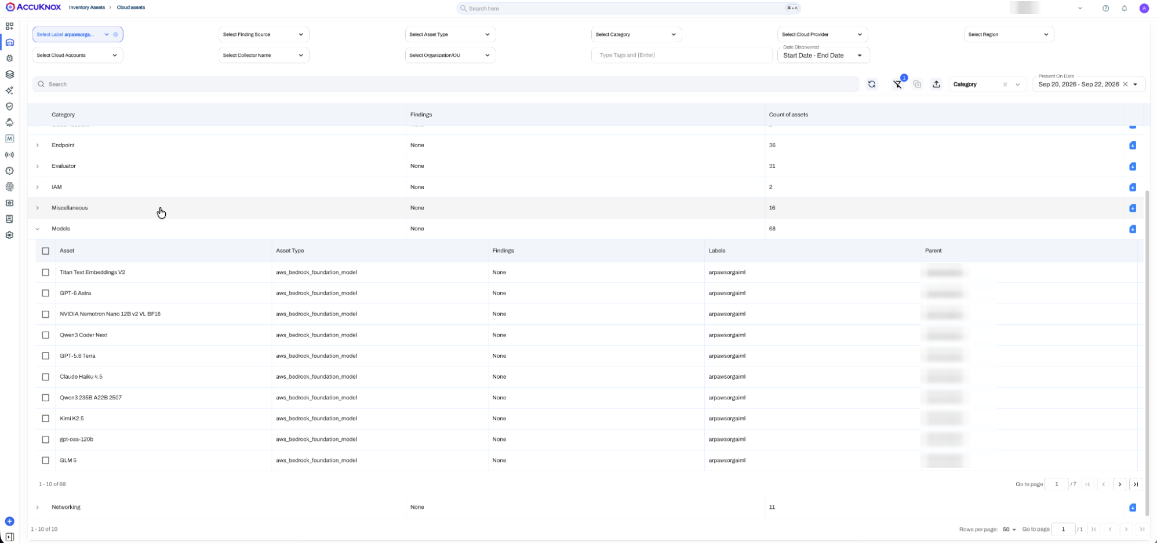The height and width of the screenshot is (543, 1157).
Task: Click the Type Tags input field
Action: coord(682,55)
